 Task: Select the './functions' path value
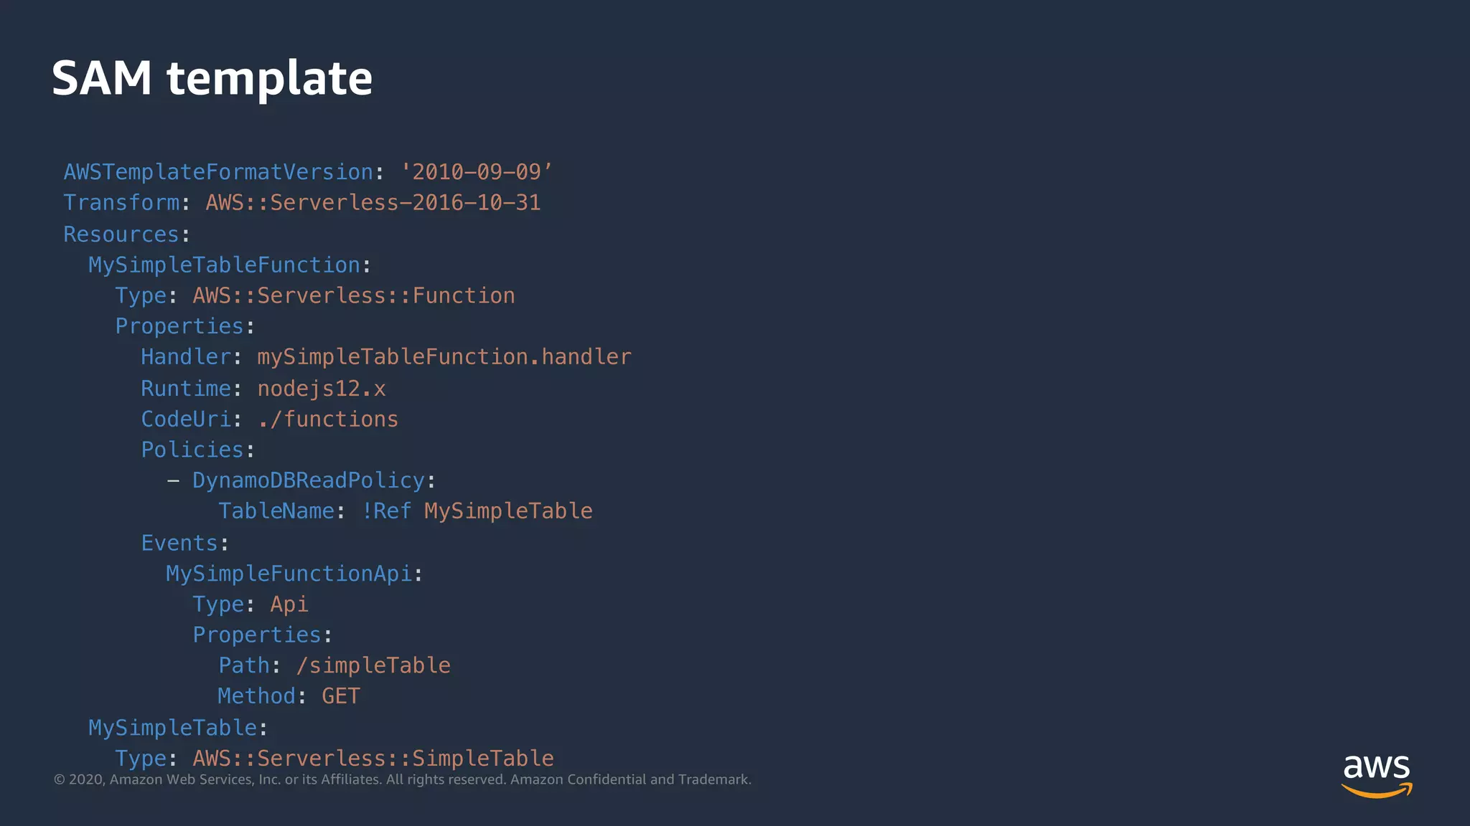click(x=328, y=419)
